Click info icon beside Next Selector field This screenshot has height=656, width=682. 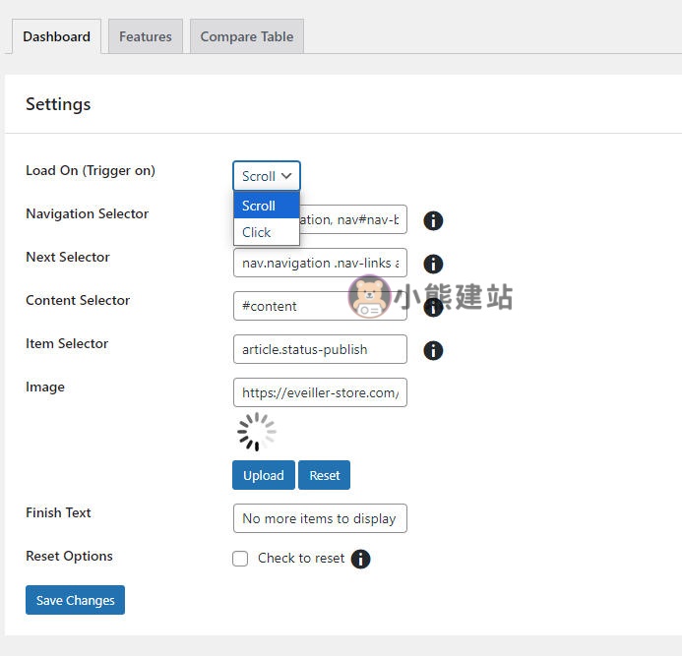coord(433,264)
